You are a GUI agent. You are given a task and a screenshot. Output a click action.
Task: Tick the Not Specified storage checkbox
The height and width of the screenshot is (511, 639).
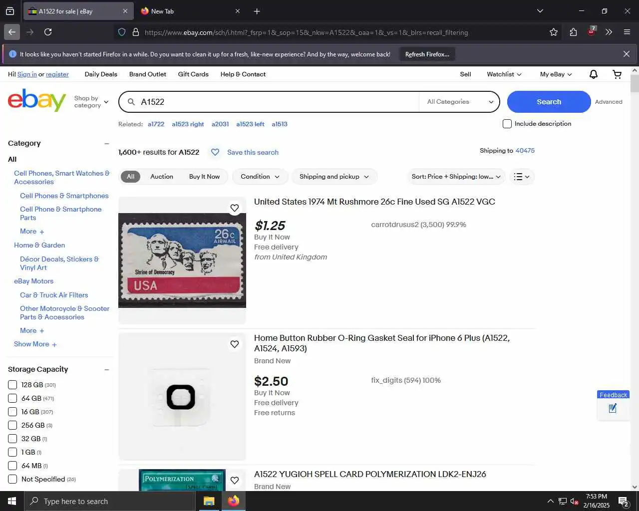(x=12, y=479)
